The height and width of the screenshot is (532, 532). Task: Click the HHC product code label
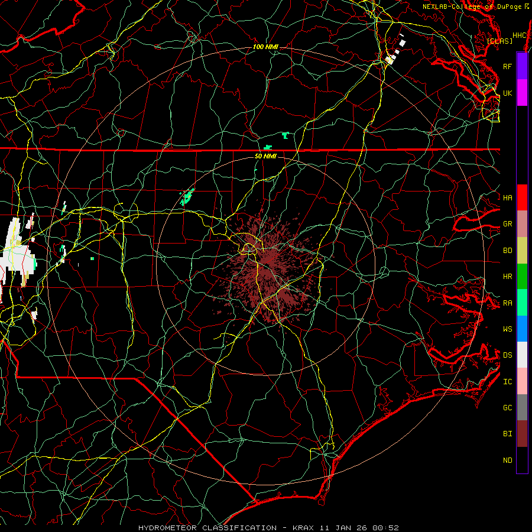click(x=520, y=35)
